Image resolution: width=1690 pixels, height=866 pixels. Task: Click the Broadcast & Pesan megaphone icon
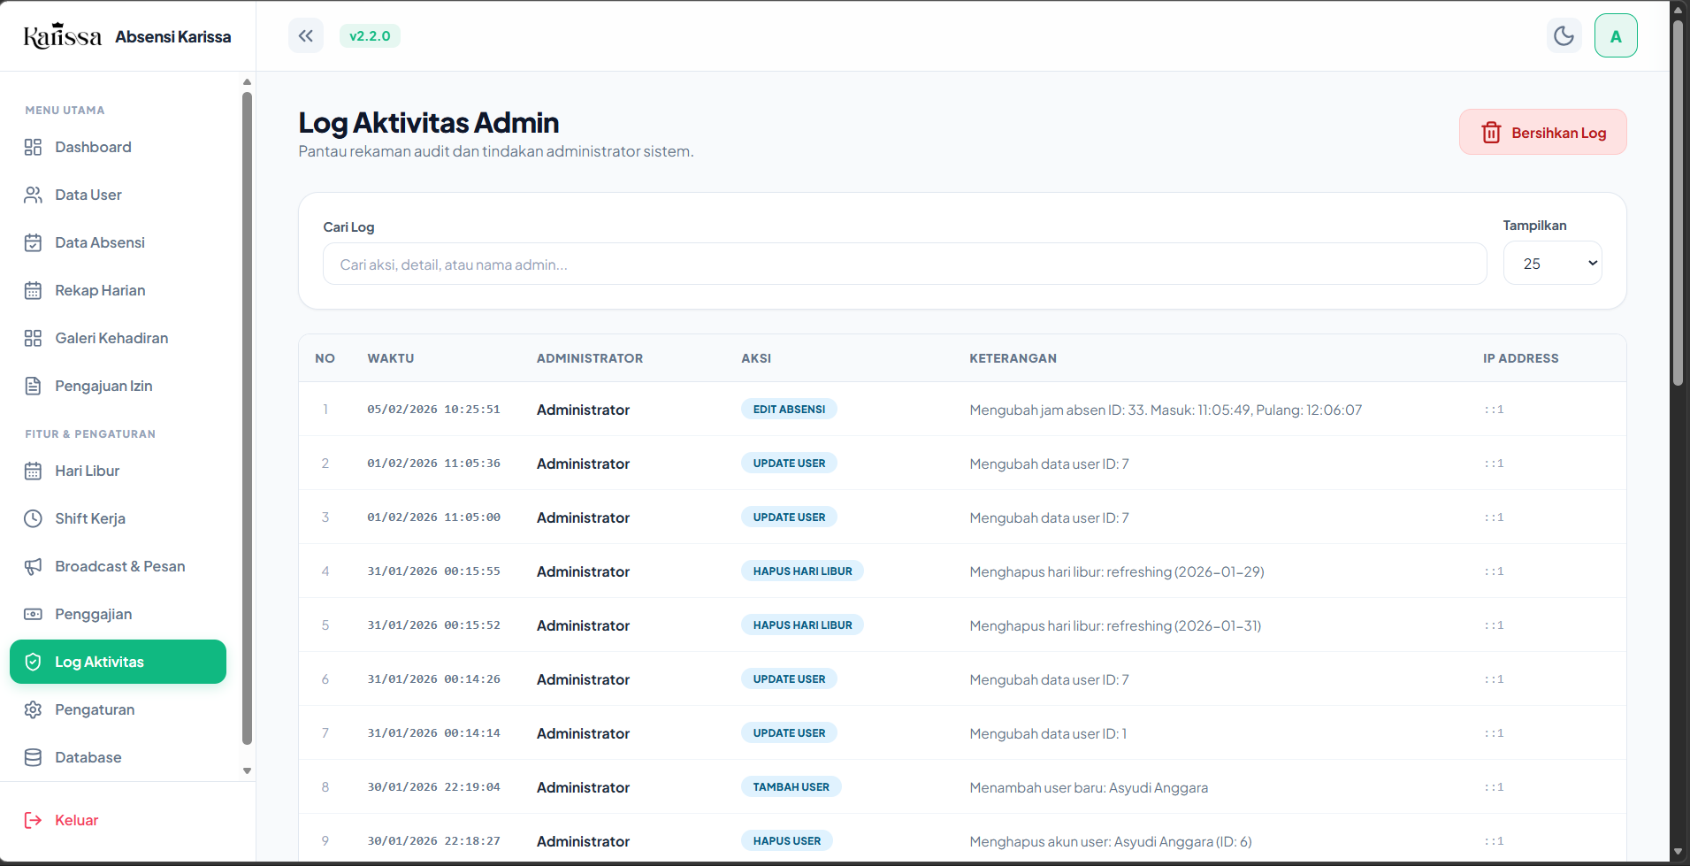point(33,566)
